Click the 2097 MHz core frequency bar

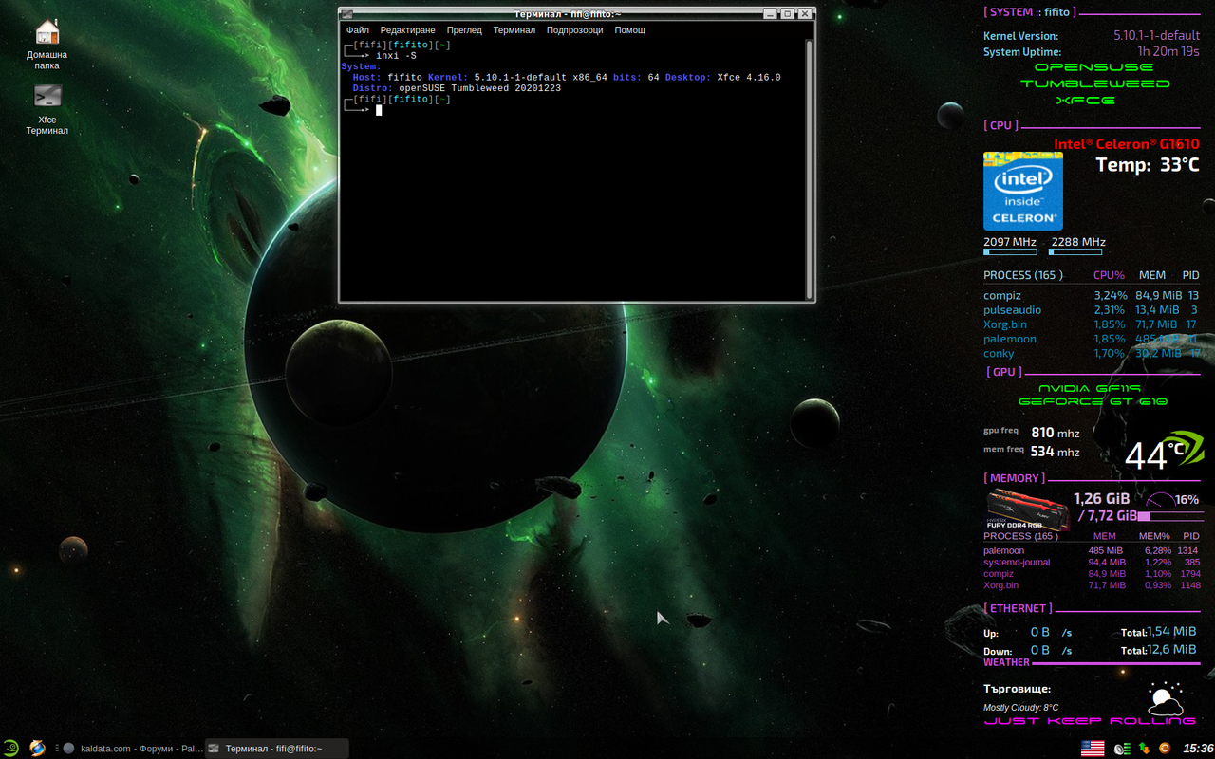pyautogui.click(x=1010, y=252)
